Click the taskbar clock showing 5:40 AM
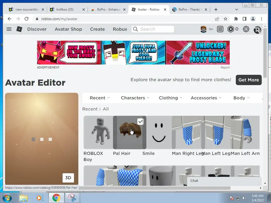271x203 pixels. [257, 198]
